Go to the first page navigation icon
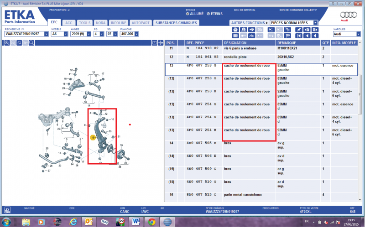Screen dimensions: 365x228 tap(298, 36)
